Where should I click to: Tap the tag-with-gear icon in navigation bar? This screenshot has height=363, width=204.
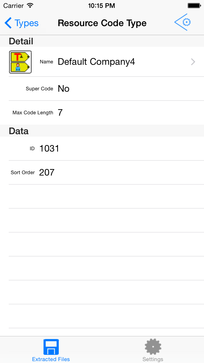pyautogui.click(x=183, y=22)
